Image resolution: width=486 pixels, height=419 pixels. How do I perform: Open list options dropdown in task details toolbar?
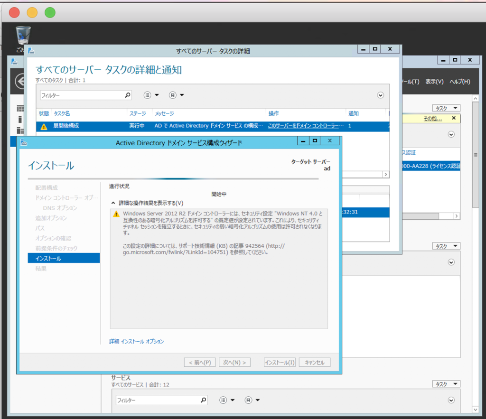point(151,95)
